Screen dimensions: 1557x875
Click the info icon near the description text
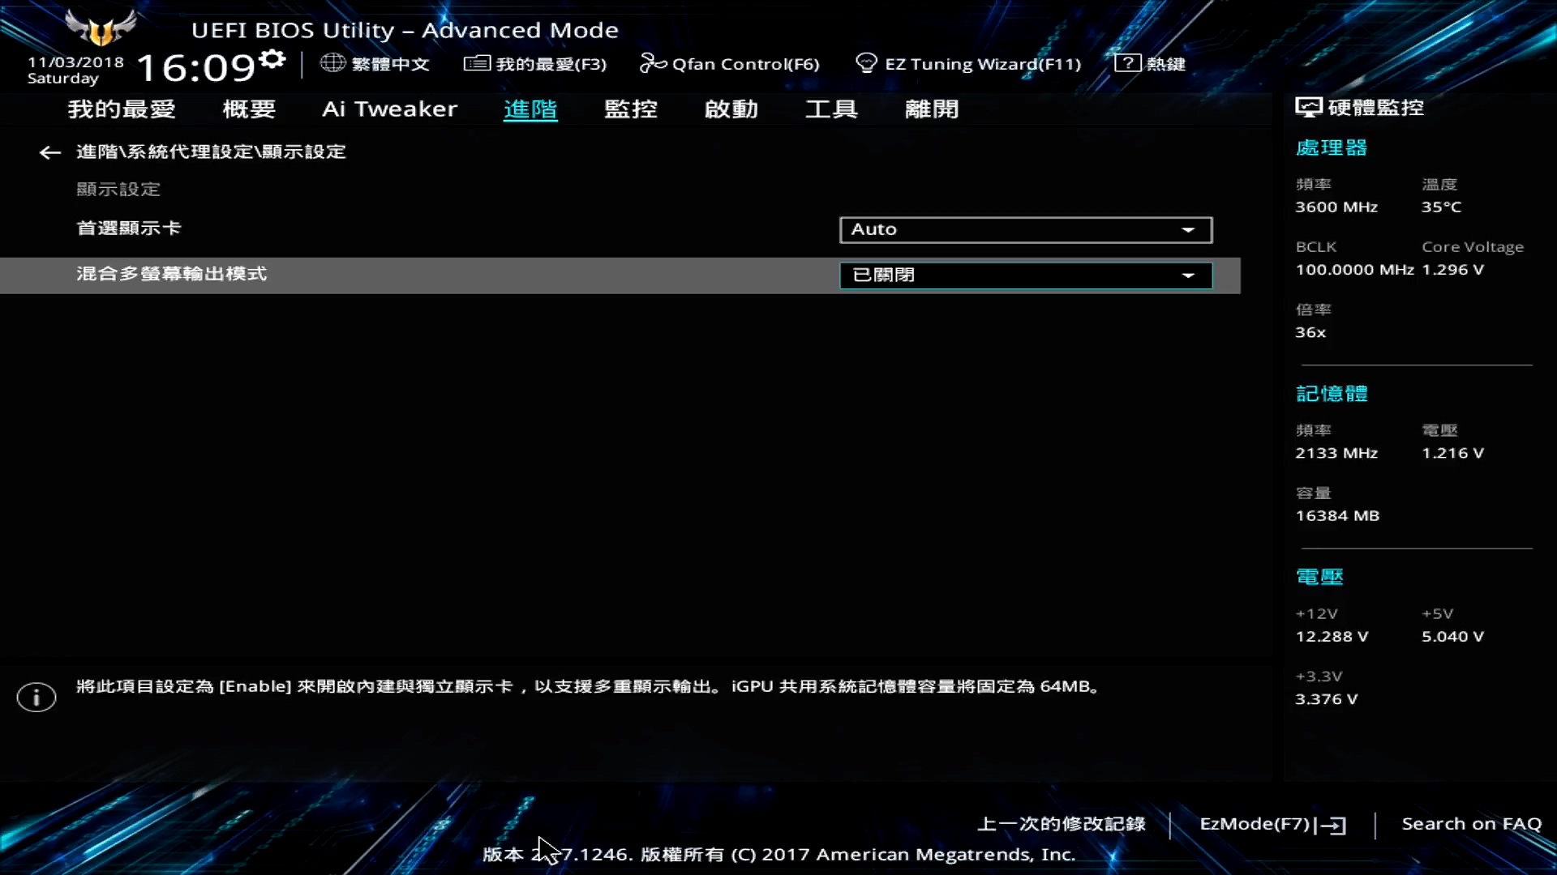[36, 697]
